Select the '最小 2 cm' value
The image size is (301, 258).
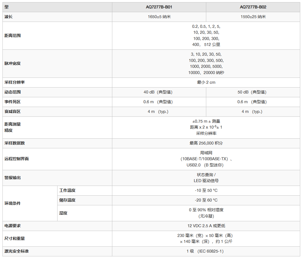tap(206, 82)
